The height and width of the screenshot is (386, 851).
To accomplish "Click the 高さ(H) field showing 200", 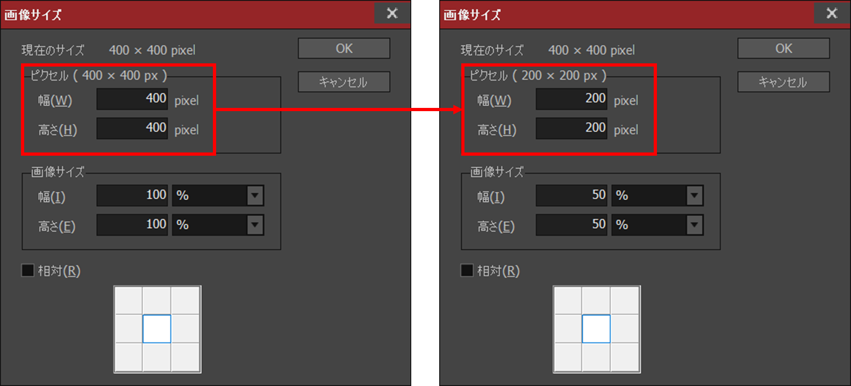I will [x=571, y=128].
